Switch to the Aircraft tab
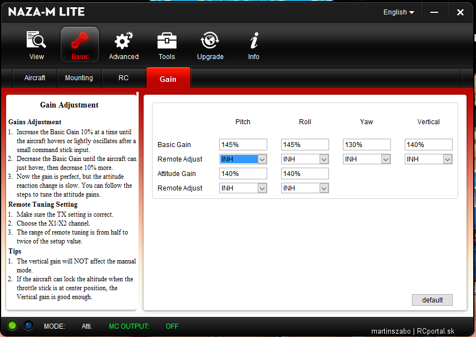 coord(35,78)
